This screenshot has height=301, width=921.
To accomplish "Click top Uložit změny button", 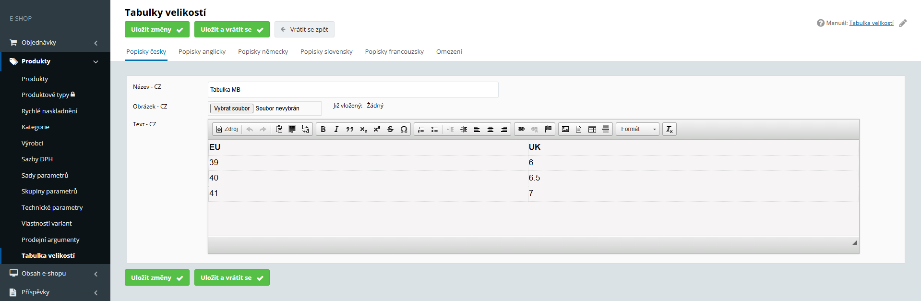I will (x=157, y=29).
